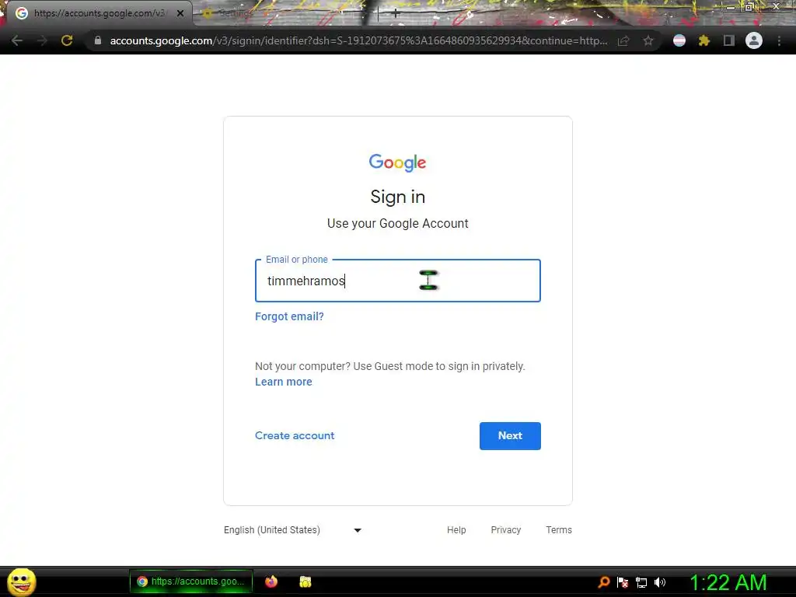This screenshot has height=597, width=796.
Task: Open the smiley face start button
Action: pyautogui.click(x=21, y=581)
